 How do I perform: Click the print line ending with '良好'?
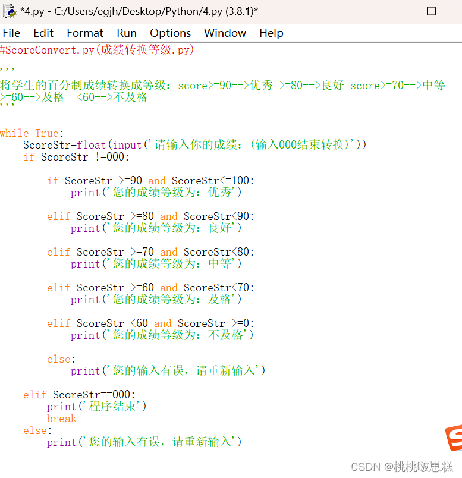156,228
